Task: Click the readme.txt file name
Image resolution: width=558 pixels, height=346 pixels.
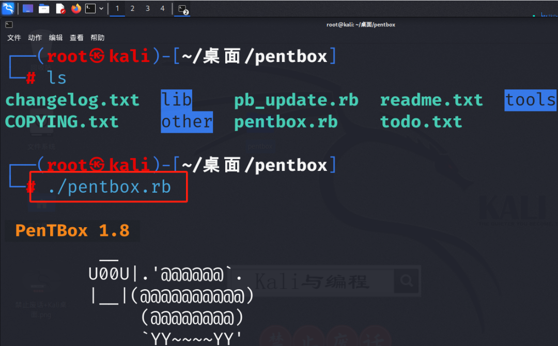Action: click(431, 100)
